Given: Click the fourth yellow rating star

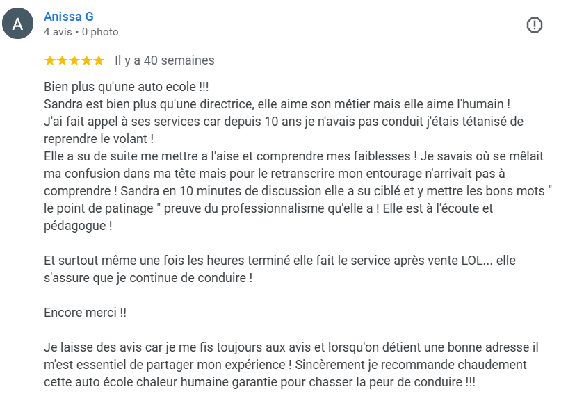Looking at the screenshot, I should point(86,60).
